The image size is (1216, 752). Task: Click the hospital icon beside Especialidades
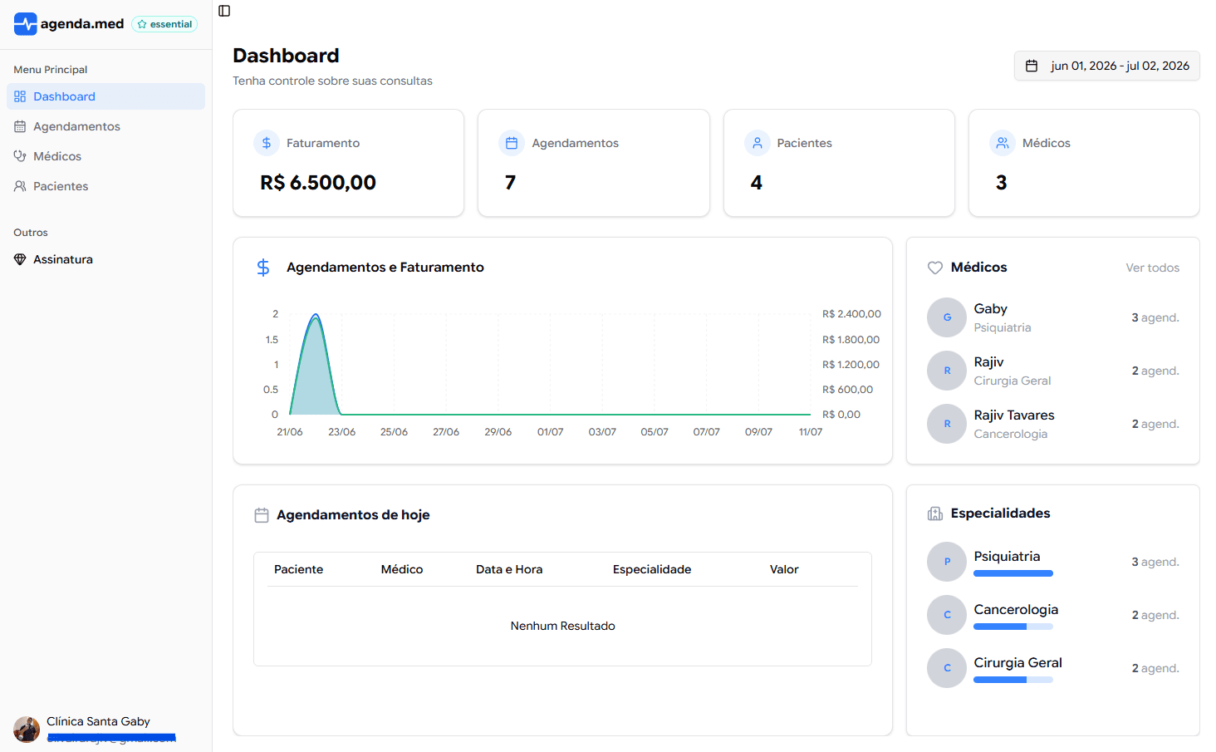tap(935, 514)
